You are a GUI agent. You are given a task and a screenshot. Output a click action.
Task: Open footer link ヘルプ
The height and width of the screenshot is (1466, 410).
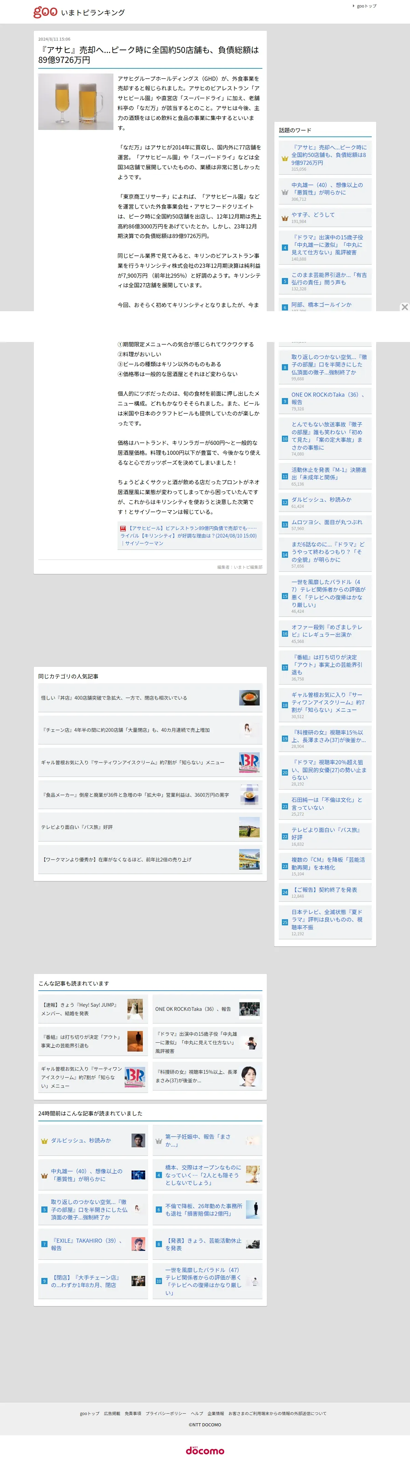pos(197,1414)
